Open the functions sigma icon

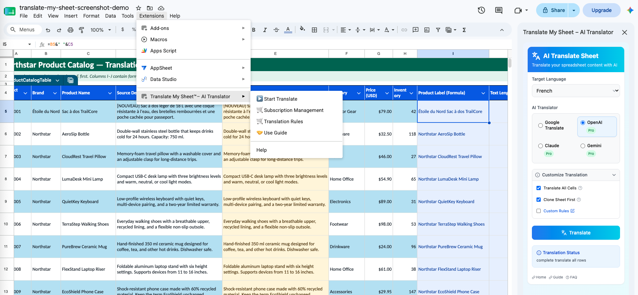(464, 30)
